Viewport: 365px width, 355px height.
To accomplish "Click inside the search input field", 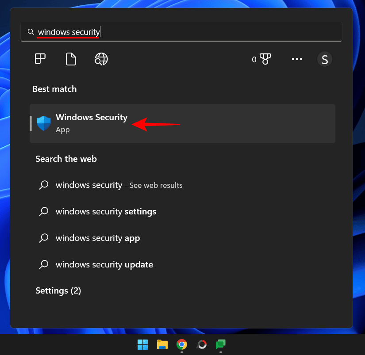I will pyautogui.click(x=133, y=31).
